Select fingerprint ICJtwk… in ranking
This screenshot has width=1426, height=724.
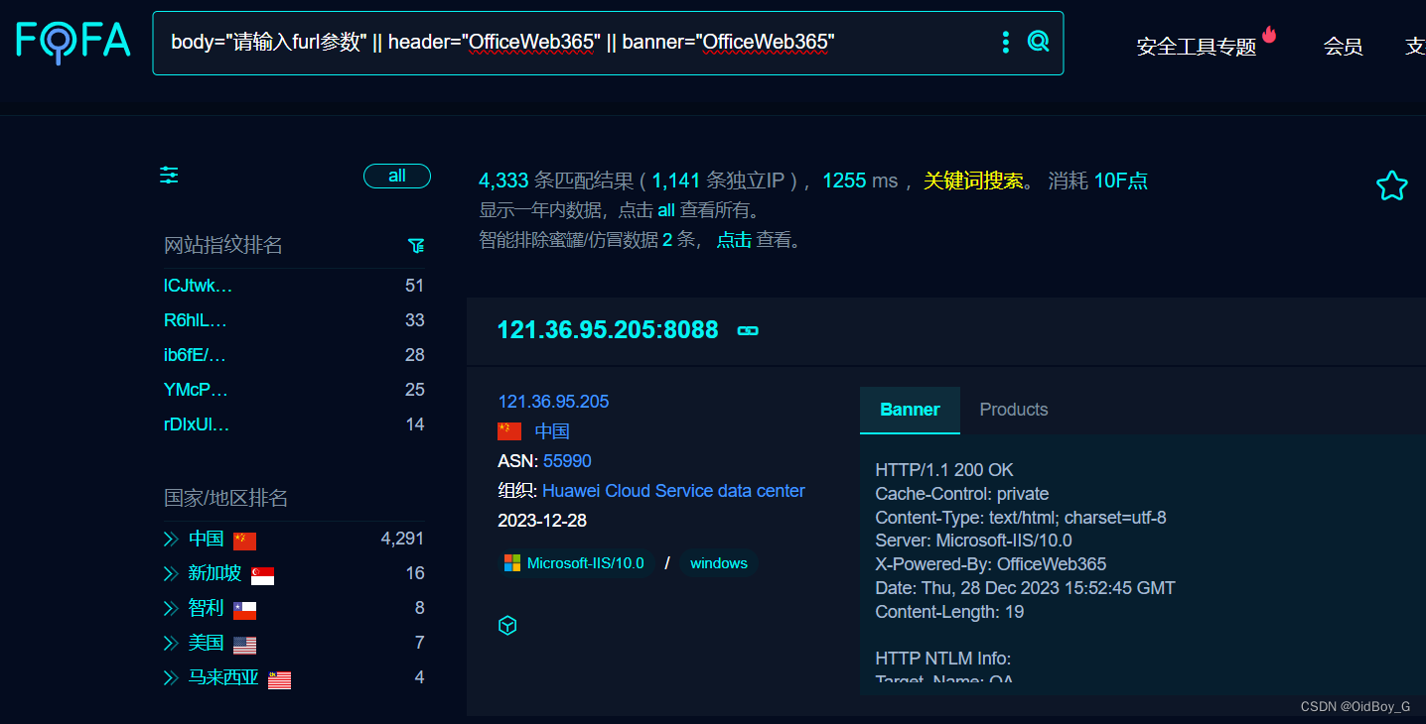[198, 286]
